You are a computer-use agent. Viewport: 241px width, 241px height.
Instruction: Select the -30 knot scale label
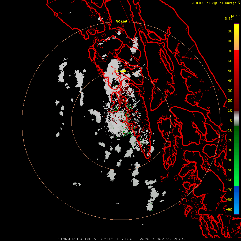click(x=229, y=150)
